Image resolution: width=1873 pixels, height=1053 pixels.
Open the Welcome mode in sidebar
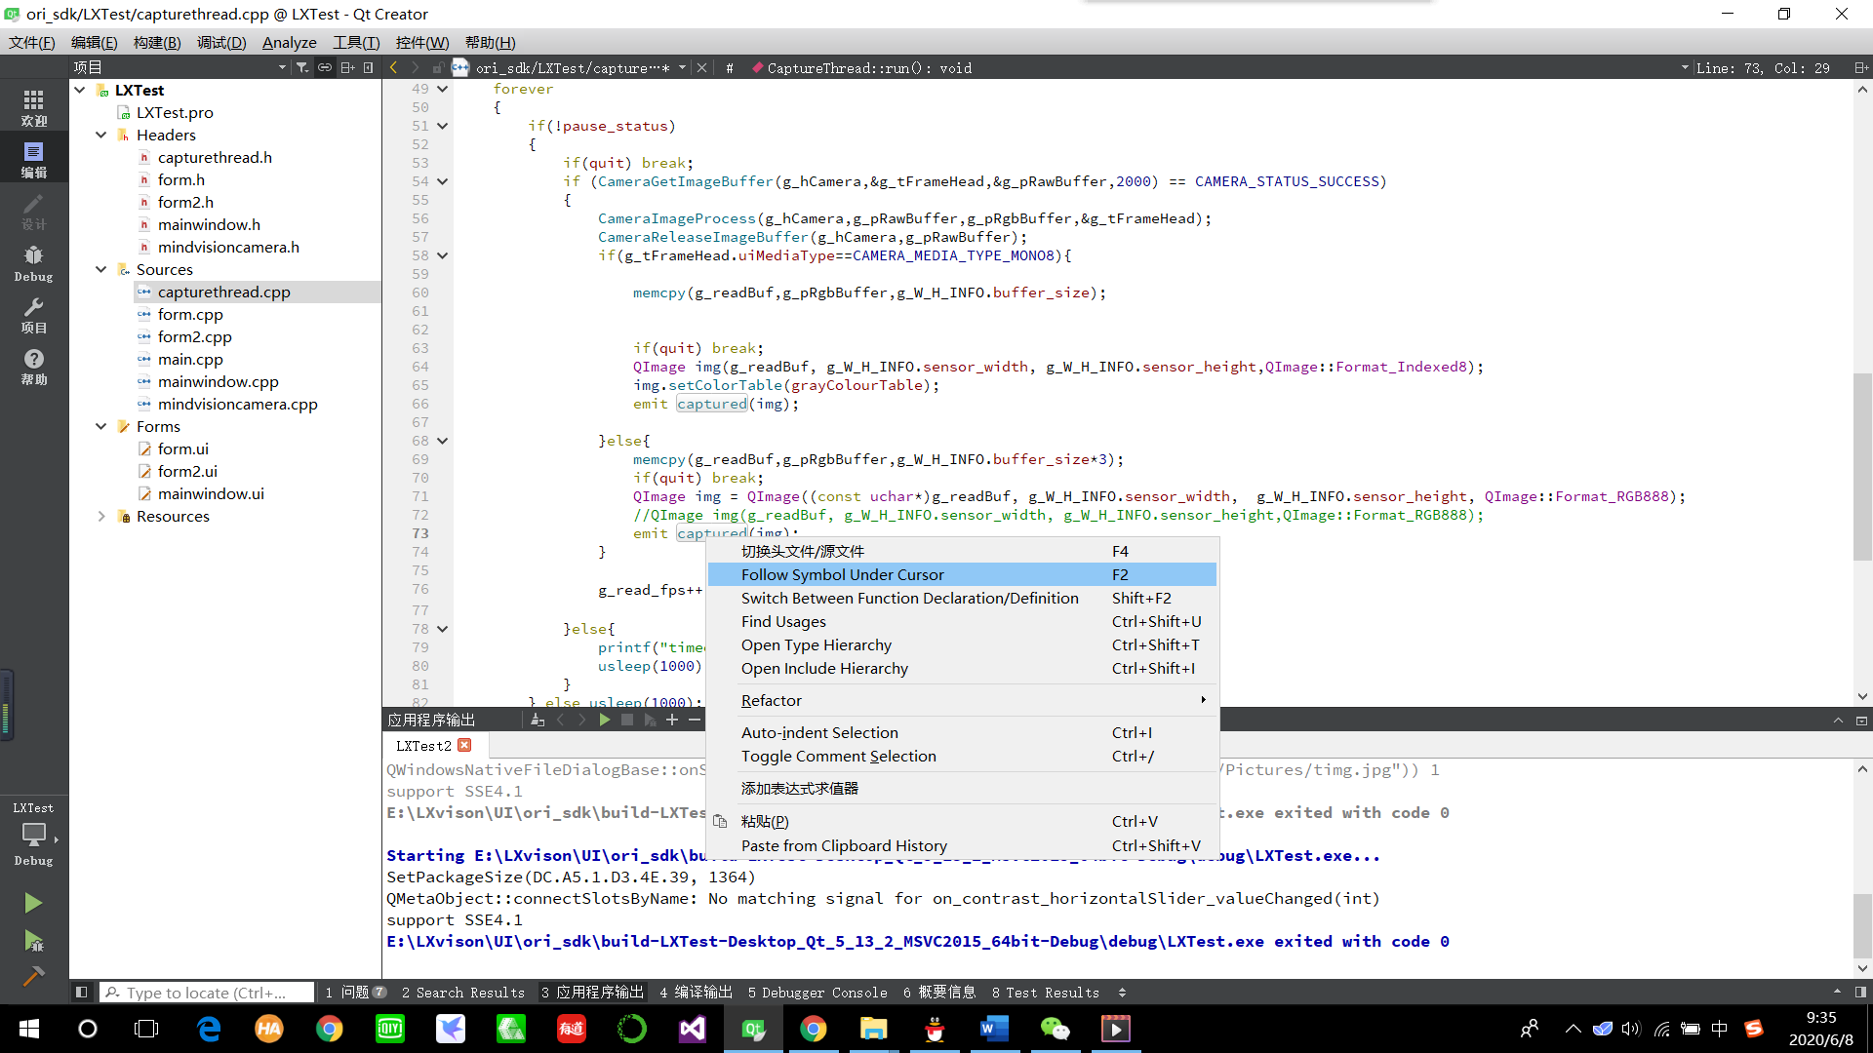(33, 107)
